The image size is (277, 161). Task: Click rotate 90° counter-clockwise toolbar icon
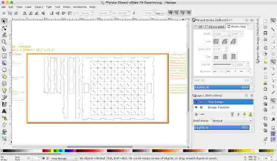pyautogui.click(x=25, y=13)
